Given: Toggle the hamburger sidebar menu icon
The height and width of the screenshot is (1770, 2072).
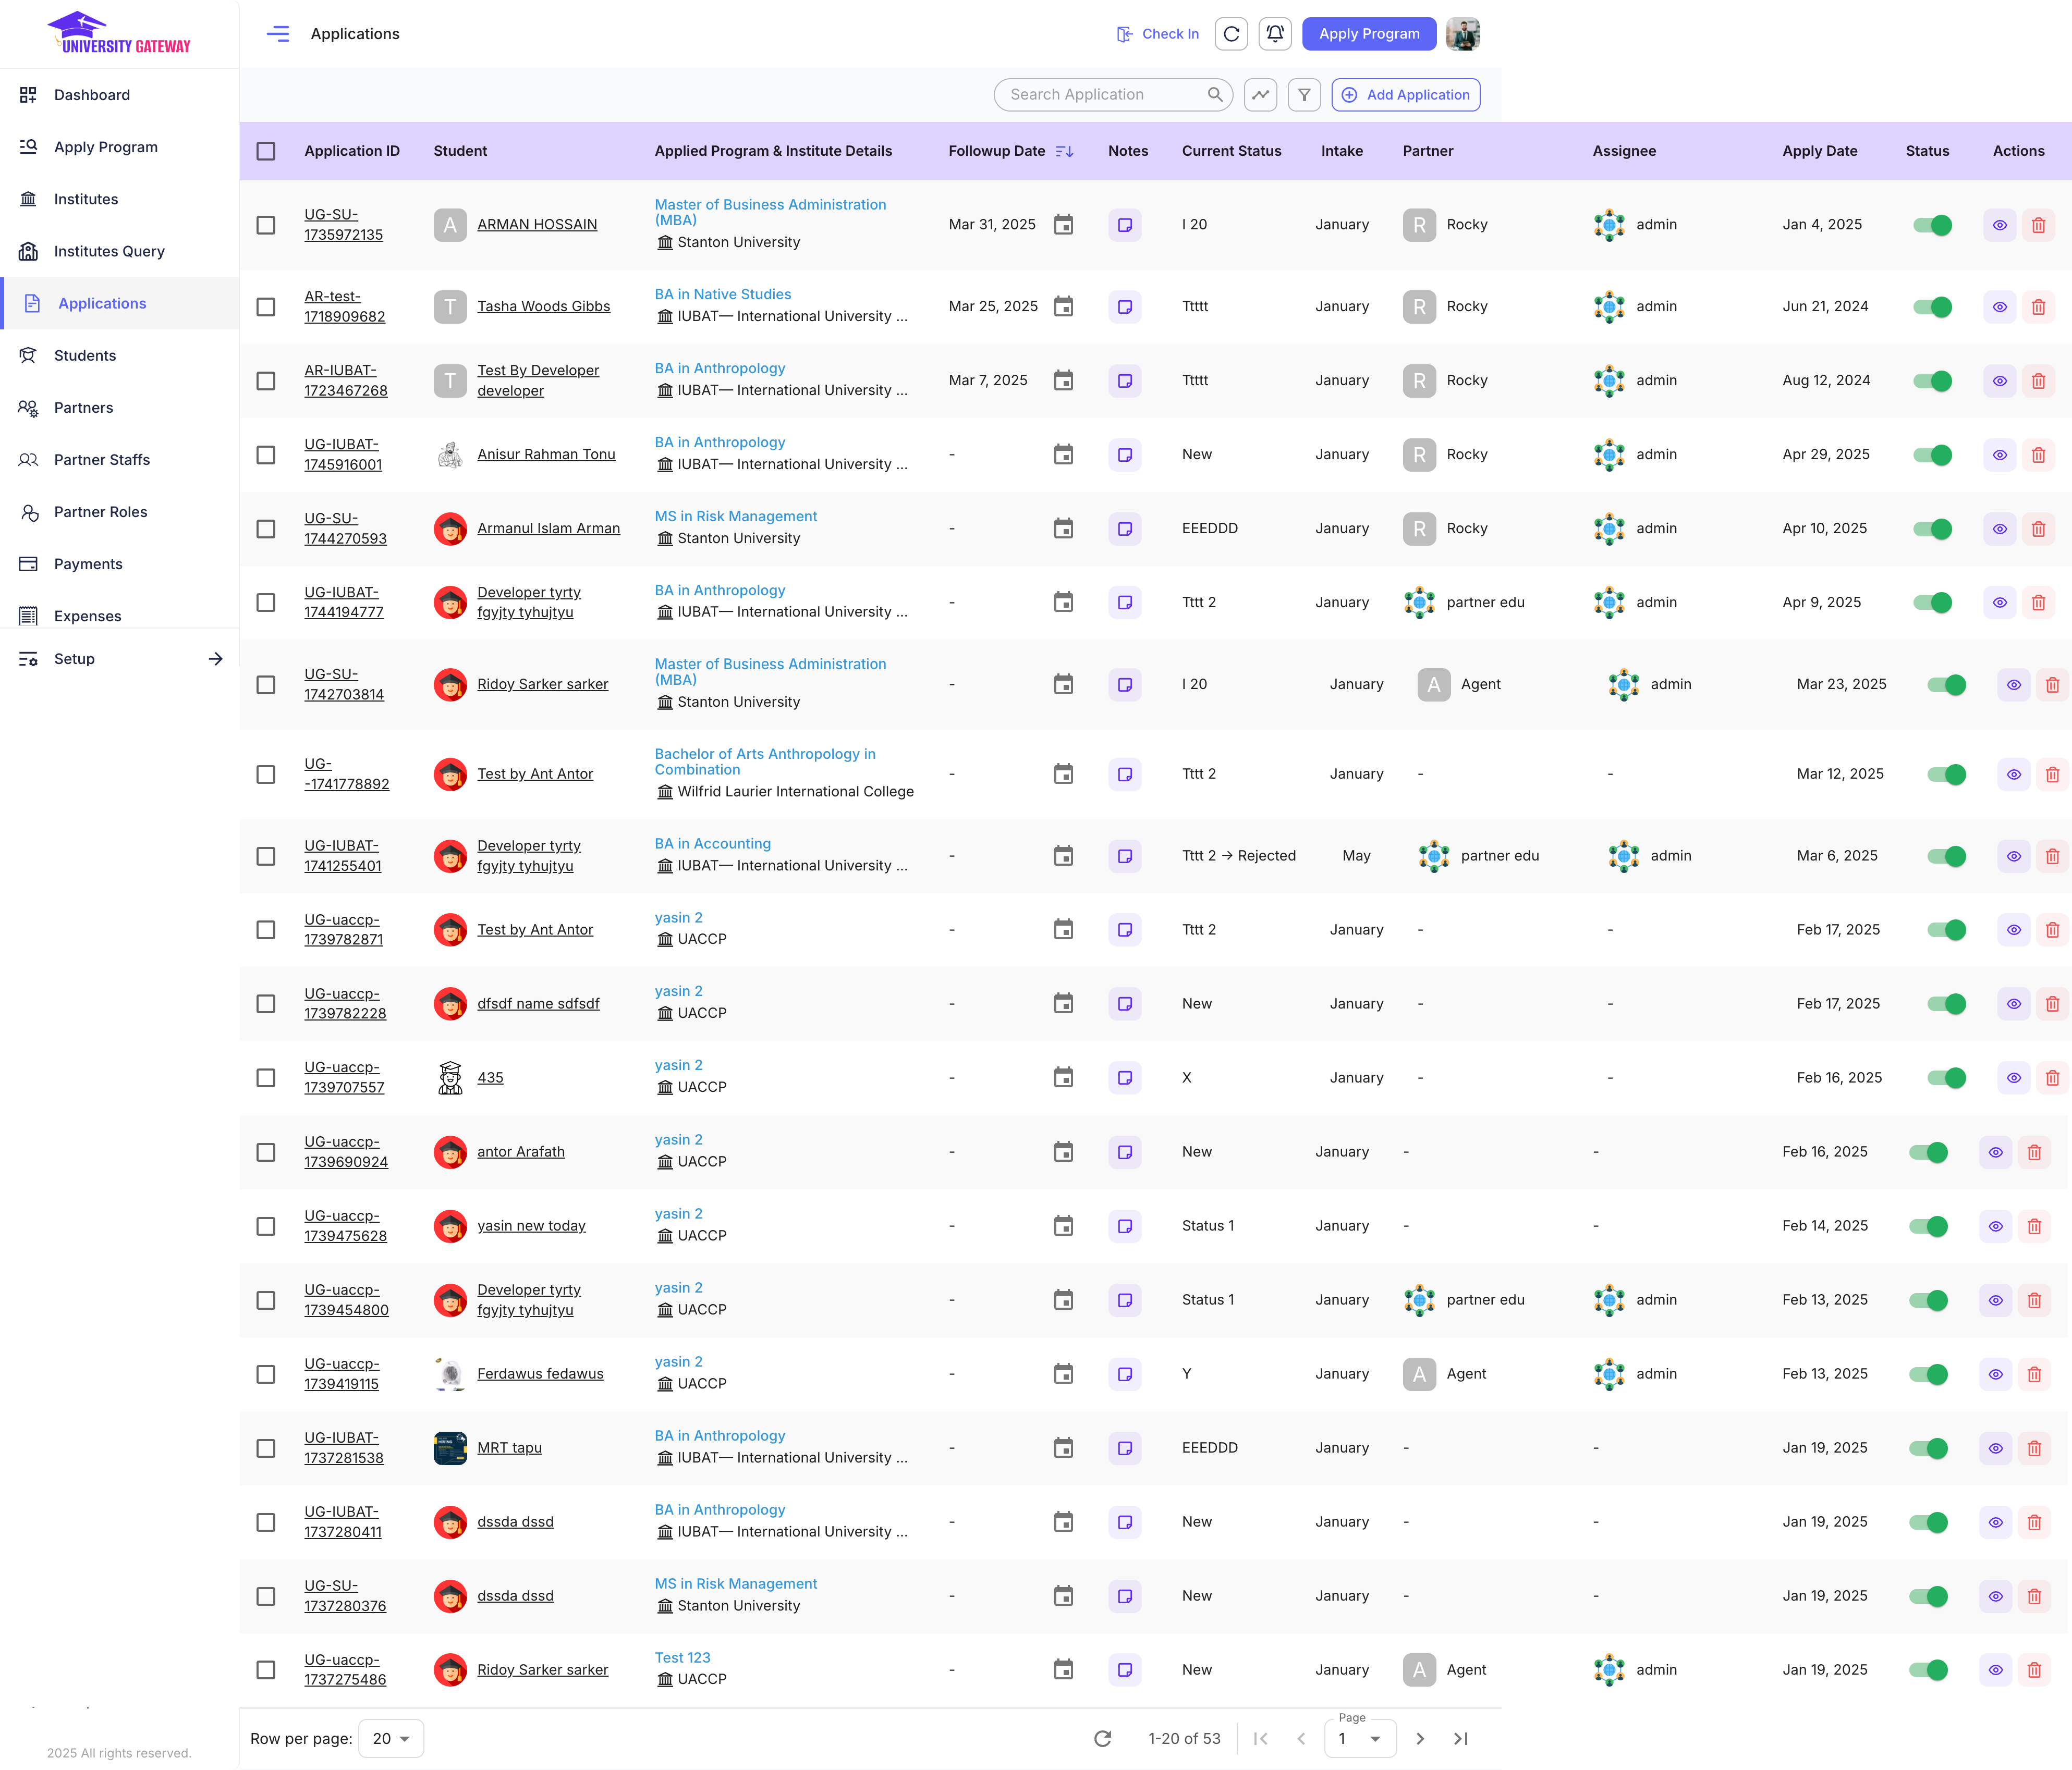Looking at the screenshot, I should [x=278, y=34].
